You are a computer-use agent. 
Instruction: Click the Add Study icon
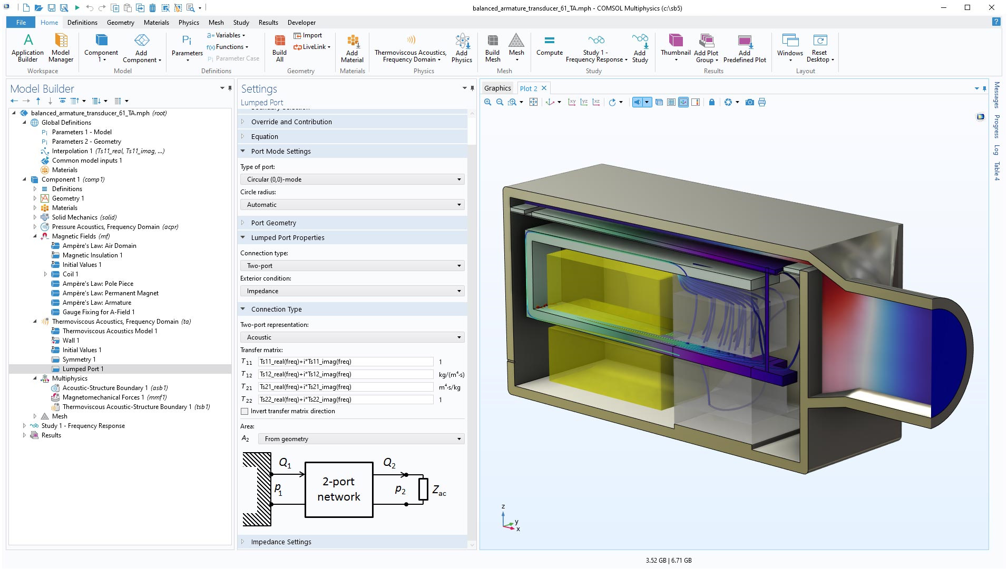point(640,48)
